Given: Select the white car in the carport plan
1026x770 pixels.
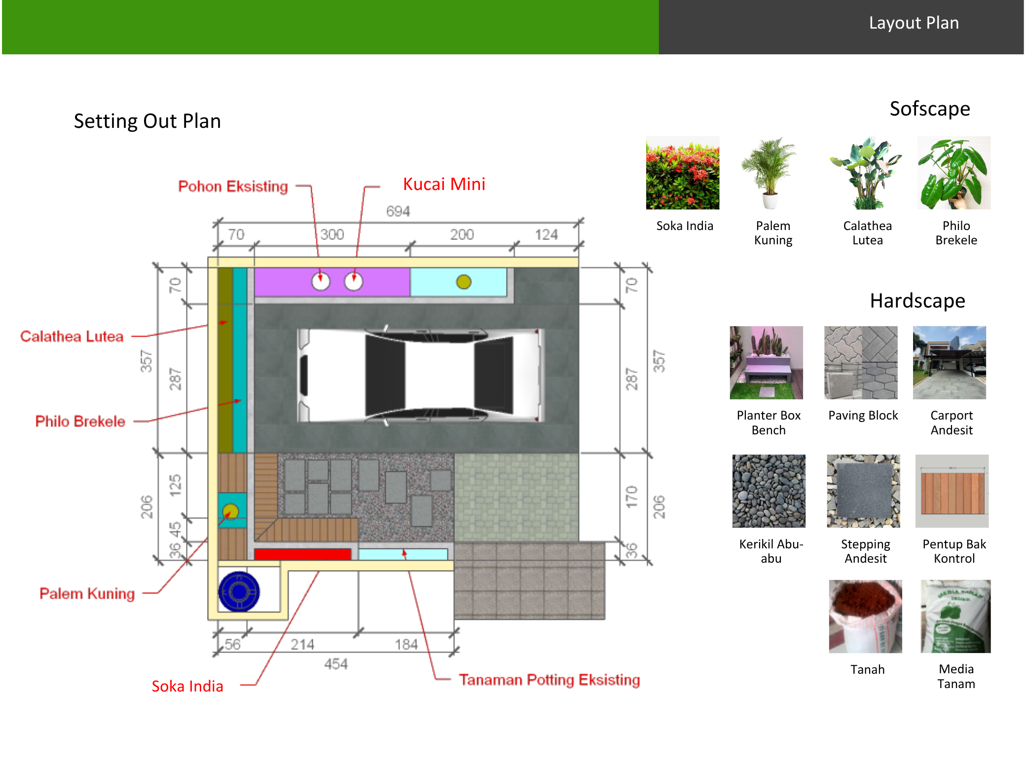Looking at the screenshot, I should tap(420, 375).
